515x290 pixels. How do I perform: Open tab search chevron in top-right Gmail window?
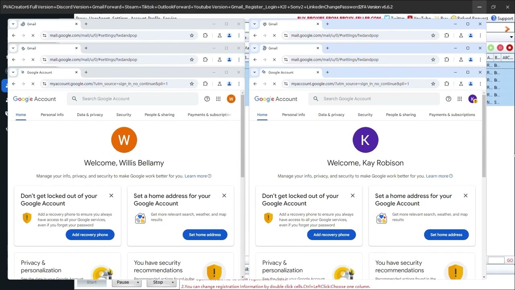(254, 24)
